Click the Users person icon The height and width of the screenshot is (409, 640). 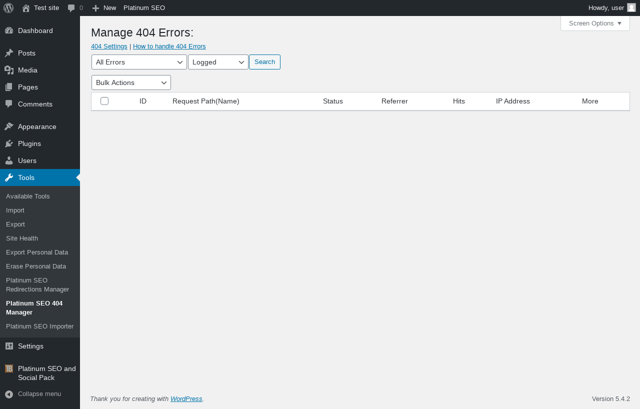(9, 160)
